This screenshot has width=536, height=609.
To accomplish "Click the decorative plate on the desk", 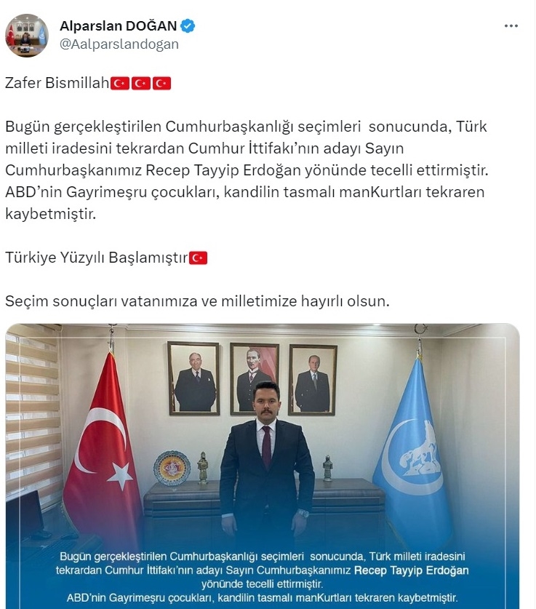I will pos(172,468).
